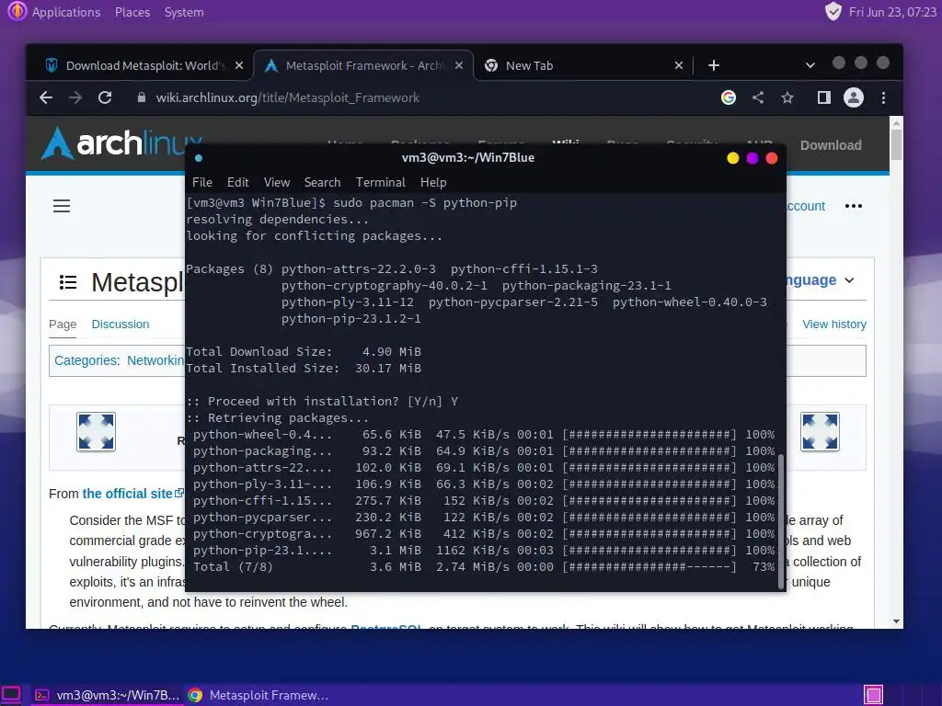Close the New Tab tab
The image size is (942, 706).
[x=679, y=65]
